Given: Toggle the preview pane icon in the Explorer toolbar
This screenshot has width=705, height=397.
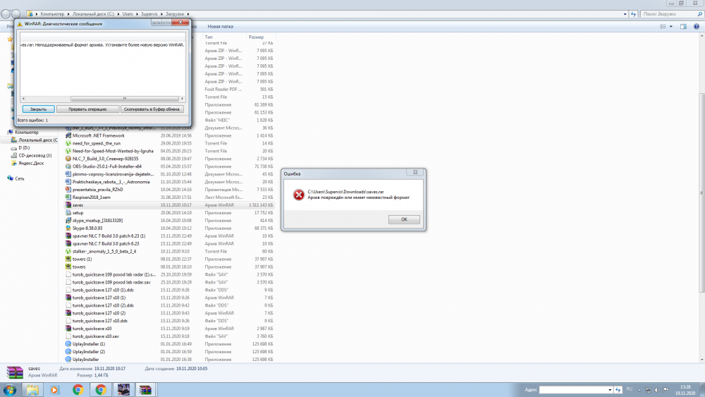Looking at the screenshot, I should point(683,27).
